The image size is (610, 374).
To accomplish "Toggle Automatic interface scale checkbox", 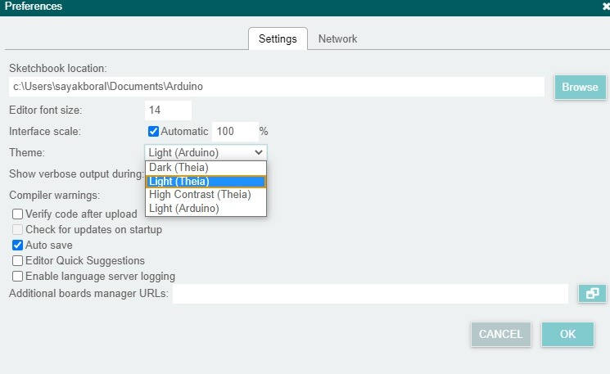I will point(153,132).
